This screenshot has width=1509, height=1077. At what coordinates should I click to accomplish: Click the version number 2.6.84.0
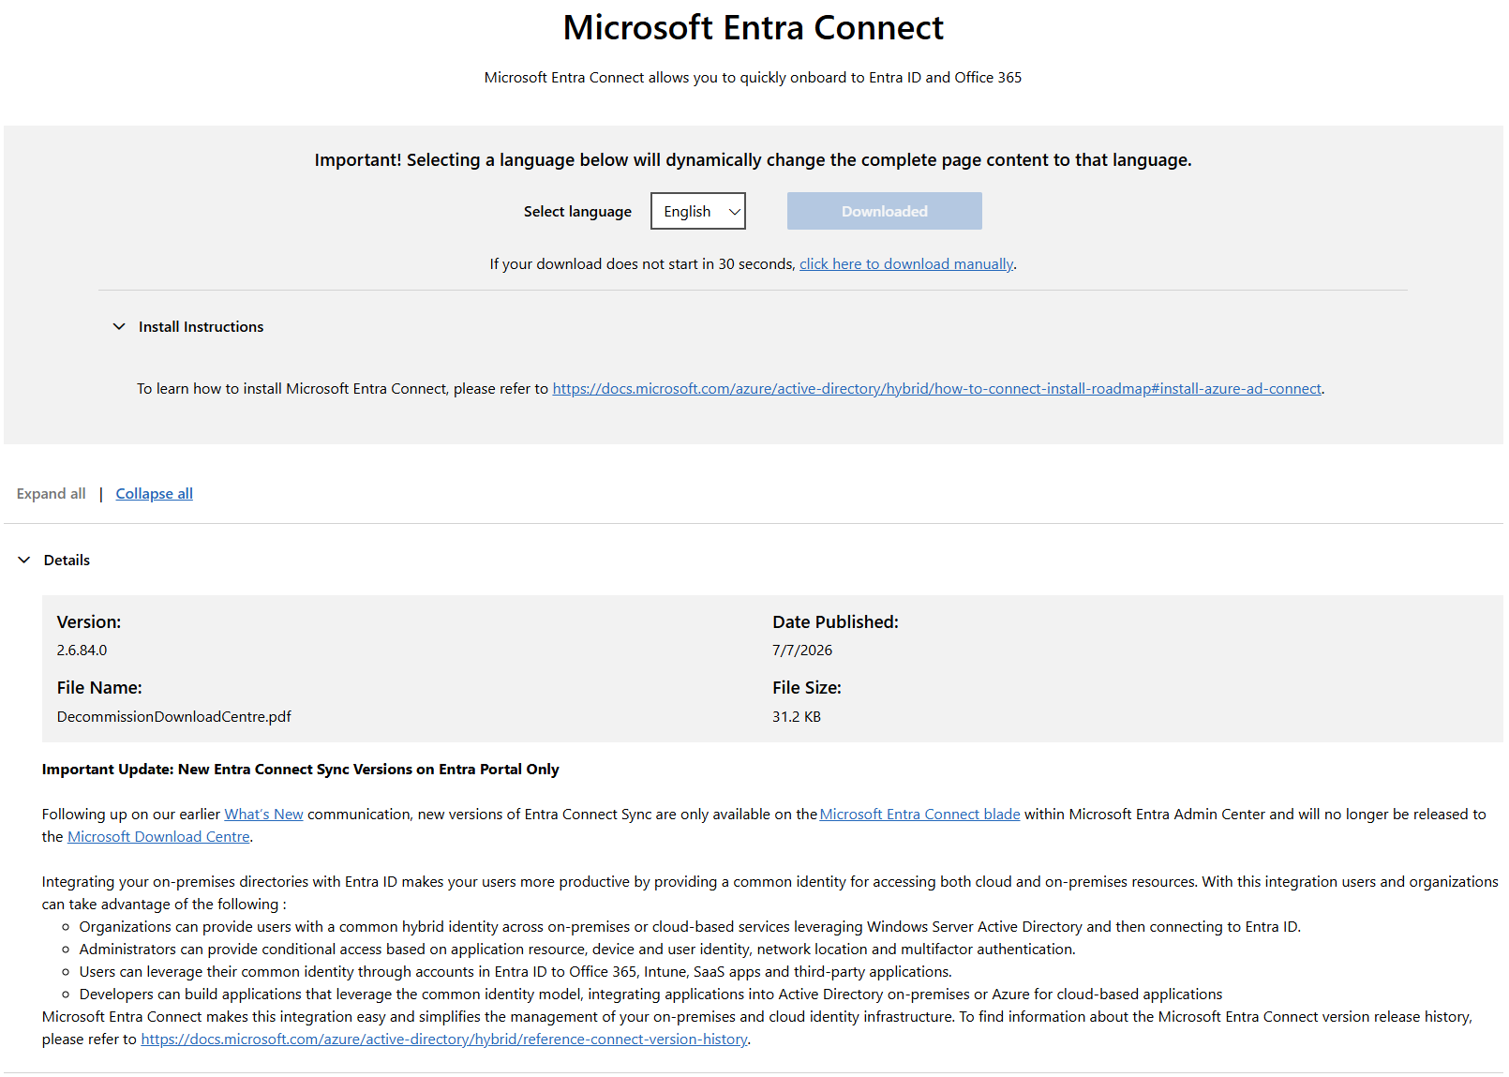[x=82, y=651]
